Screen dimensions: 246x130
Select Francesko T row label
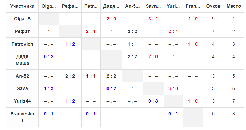coord(22,117)
